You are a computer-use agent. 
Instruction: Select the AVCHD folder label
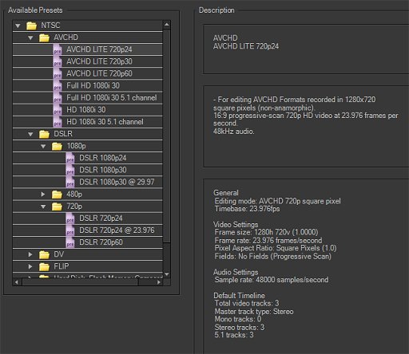point(66,37)
